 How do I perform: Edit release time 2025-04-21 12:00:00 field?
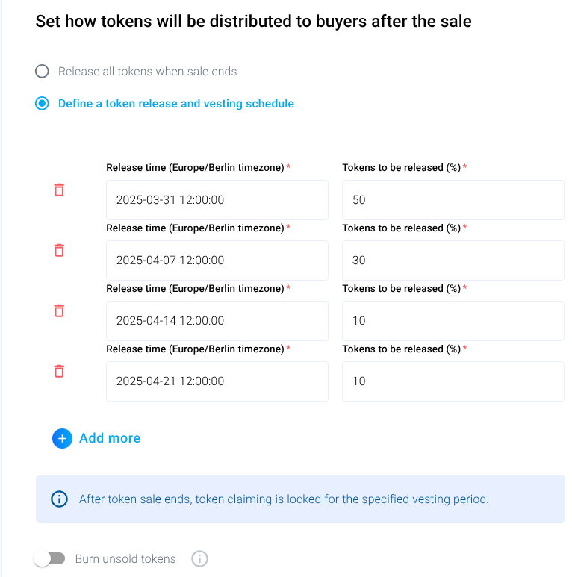point(217,381)
